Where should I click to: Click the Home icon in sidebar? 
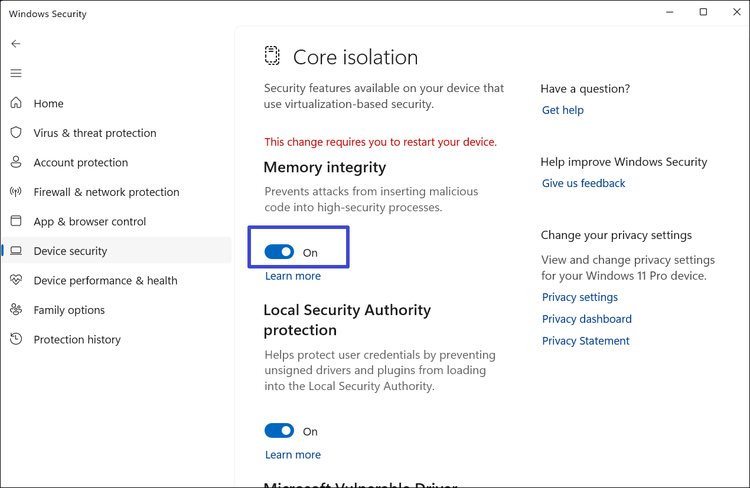coord(16,103)
